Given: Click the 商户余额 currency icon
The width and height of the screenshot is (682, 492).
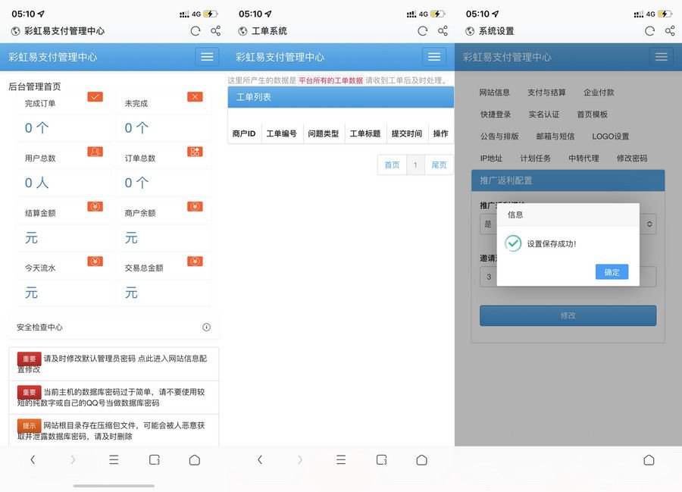Looking at the screenshot, I should coord(194,206).
